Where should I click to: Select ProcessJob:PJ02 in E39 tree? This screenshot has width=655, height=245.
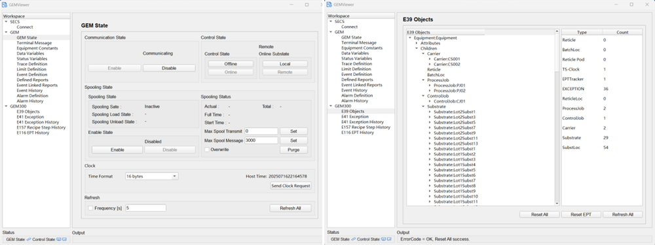[449, 91]
